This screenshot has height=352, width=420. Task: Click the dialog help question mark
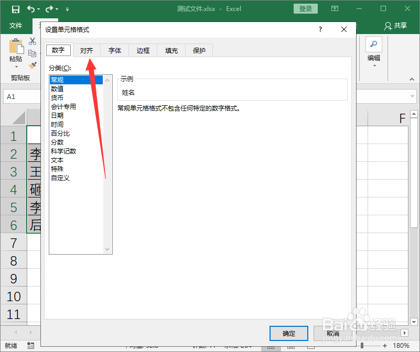pyautogui.click(x=320, y=29)
